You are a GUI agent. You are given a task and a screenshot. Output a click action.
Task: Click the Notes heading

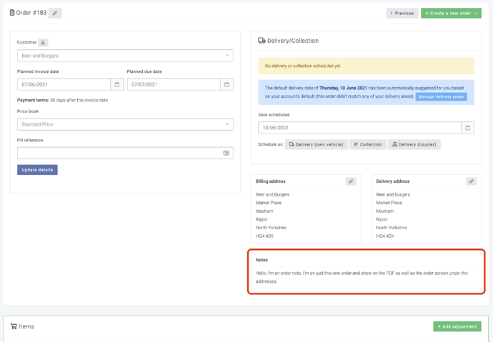coord(262,260)
